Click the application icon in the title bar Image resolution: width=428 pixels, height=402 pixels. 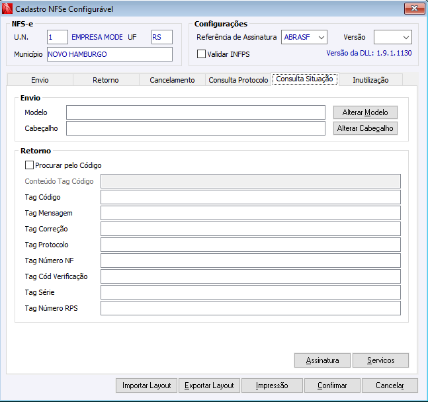pyautogui.click(x=7, y=9)
